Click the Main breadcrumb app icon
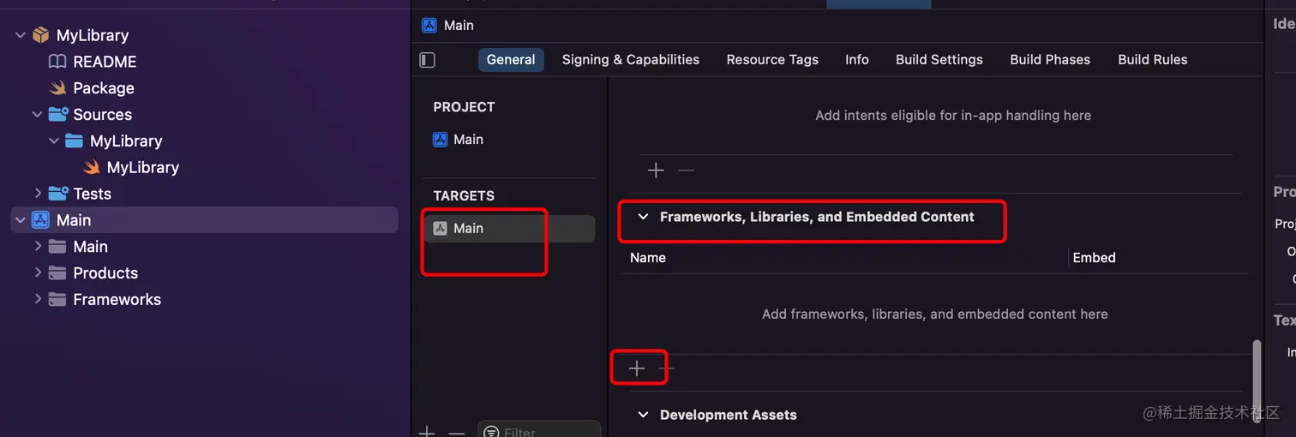This screenshot has height=437, width=1296. (x=429, y=26)
